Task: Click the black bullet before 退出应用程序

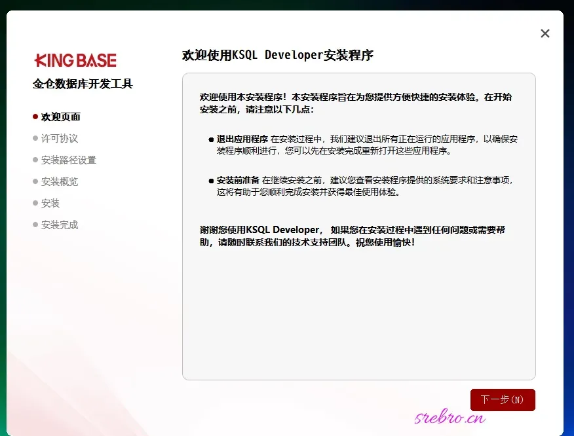Action: tap(211, 139)
